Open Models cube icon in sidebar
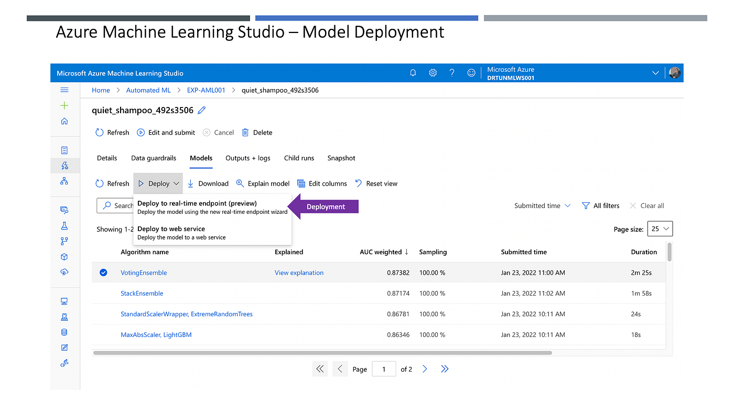Image resolution: width=734 pixels, height=413 pixels. [x=64, y=257]
